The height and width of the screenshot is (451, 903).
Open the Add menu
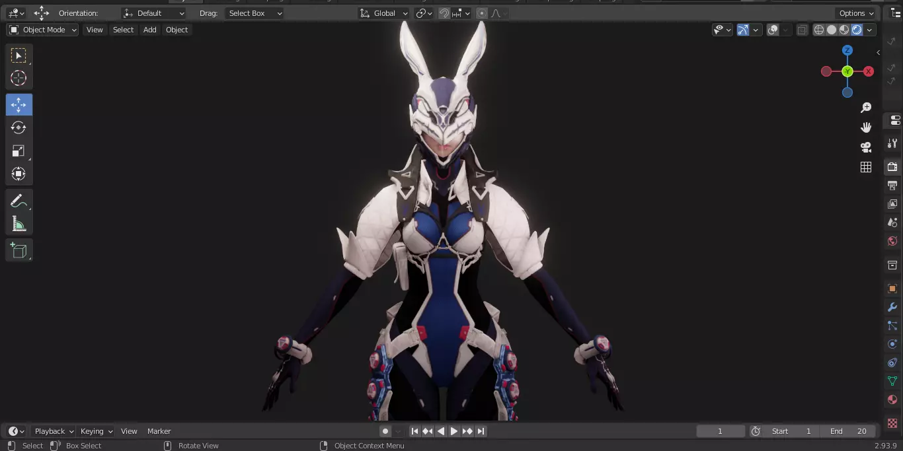coord(150,30)
